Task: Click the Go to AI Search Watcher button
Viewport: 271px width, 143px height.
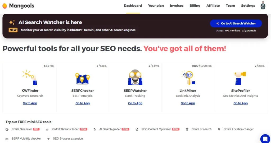Action: (x=236, y=24)
